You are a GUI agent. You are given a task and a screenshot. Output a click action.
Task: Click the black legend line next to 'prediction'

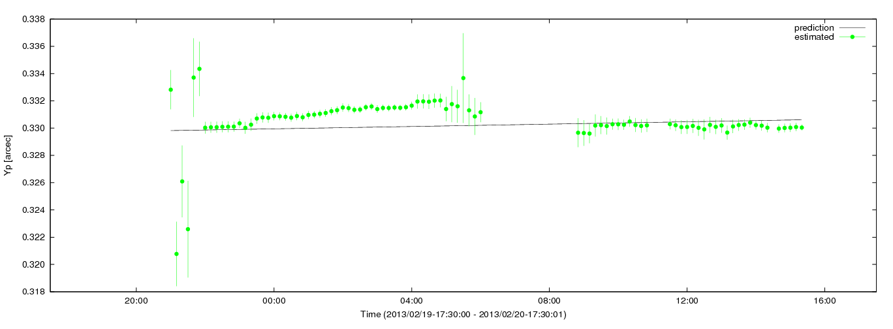click(x=853, y=28)
